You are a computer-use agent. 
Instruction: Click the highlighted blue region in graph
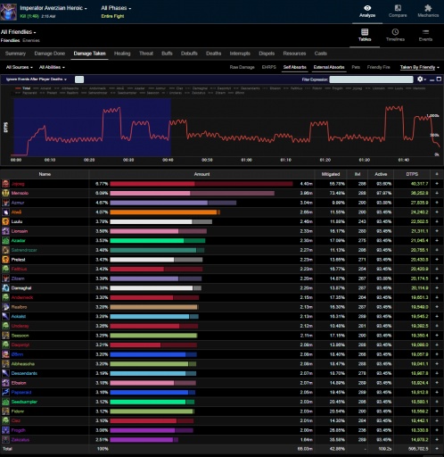pyautogui.click(x=92, y=127)
